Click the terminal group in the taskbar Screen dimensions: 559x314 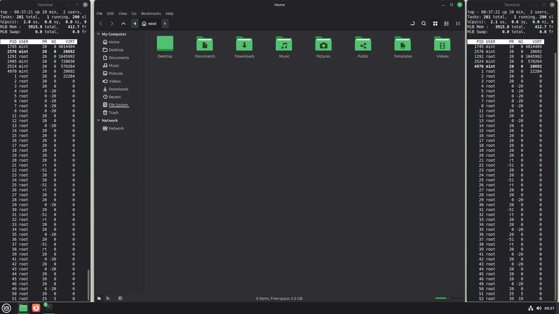(x=49, y=308)
